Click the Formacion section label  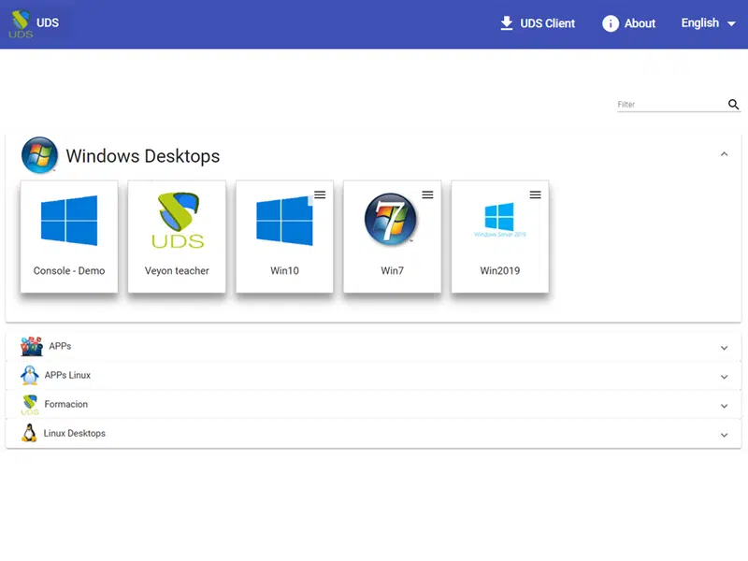(x=65, y=404)
